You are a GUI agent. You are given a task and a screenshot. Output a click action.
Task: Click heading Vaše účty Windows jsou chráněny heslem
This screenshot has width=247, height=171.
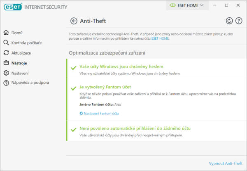121,66
